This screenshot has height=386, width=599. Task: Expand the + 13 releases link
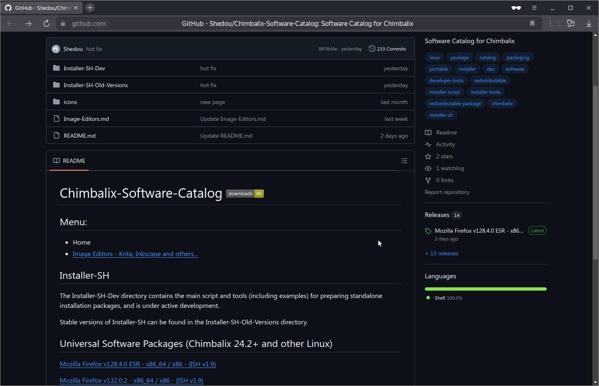click(441, 254)
